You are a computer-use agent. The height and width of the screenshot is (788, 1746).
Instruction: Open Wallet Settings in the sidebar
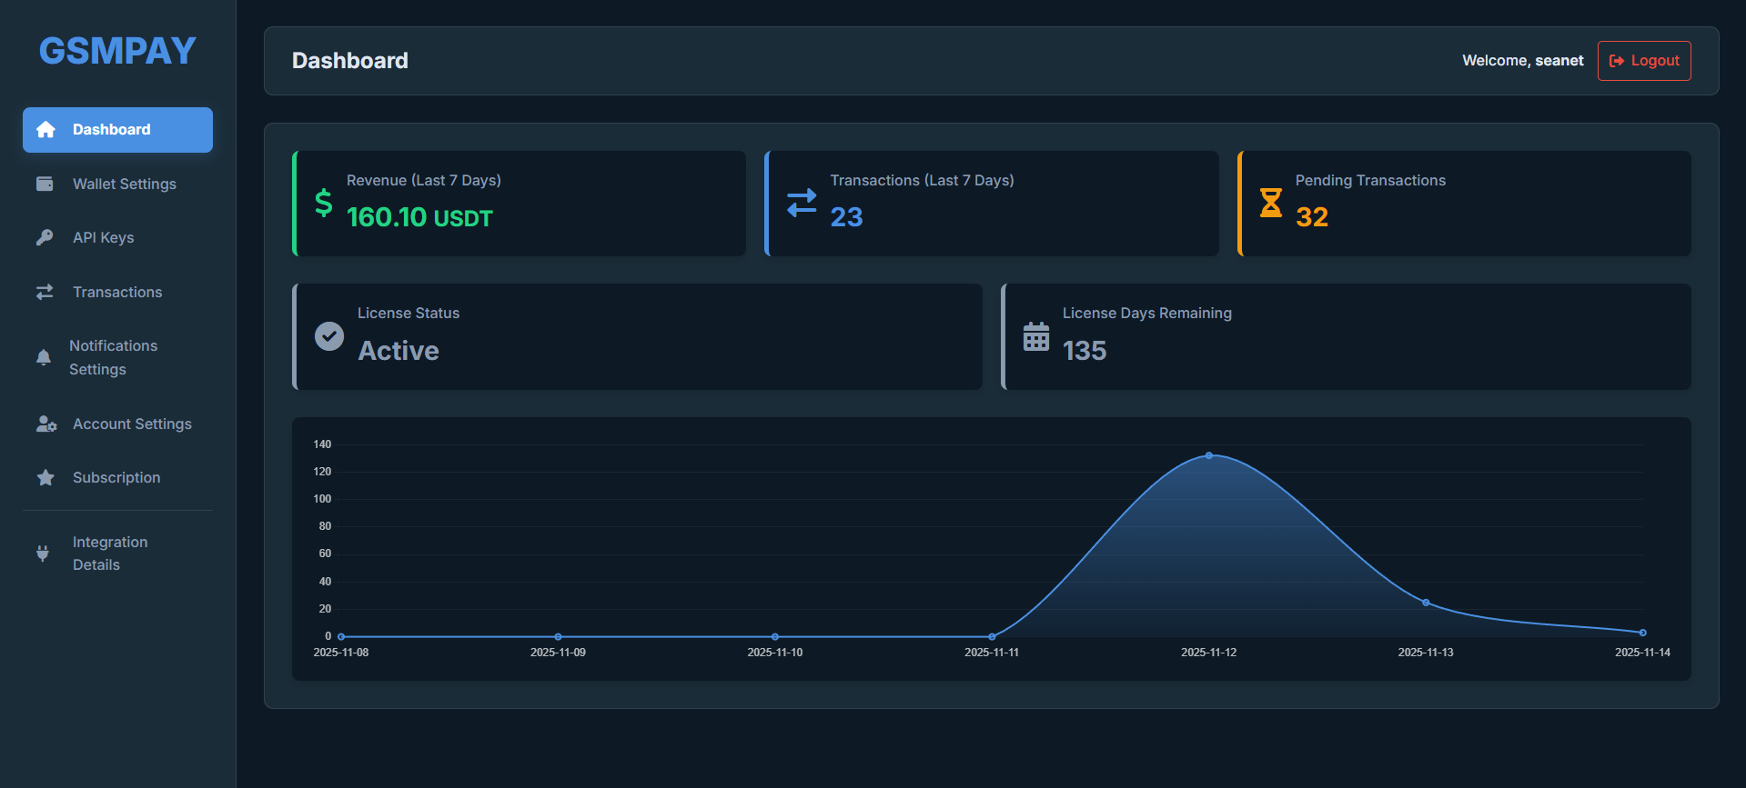pyautogui.click(x=124, y=184)
